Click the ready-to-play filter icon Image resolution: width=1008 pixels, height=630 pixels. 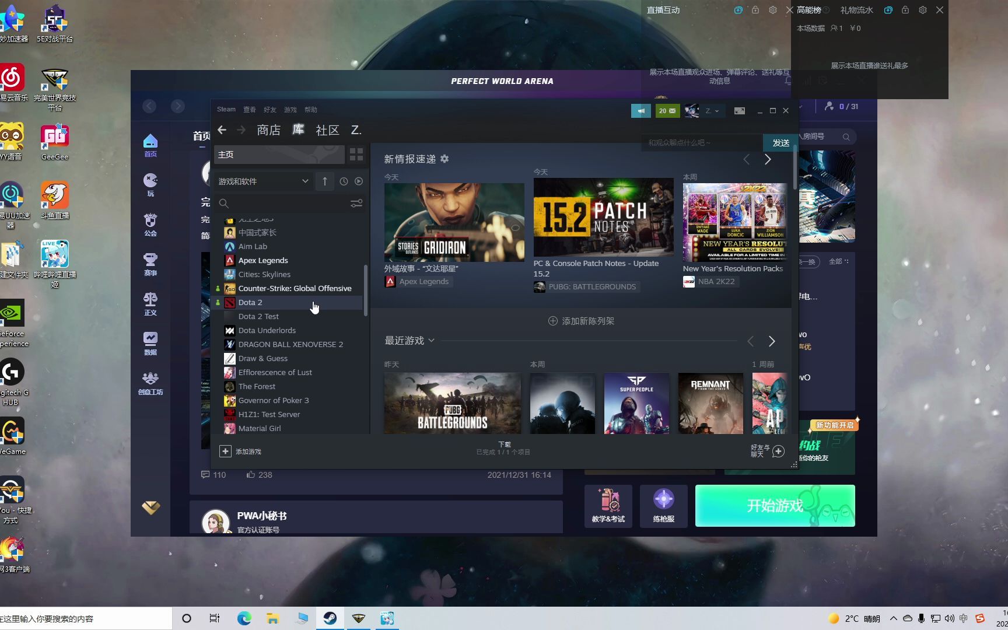tap(358, 181)
